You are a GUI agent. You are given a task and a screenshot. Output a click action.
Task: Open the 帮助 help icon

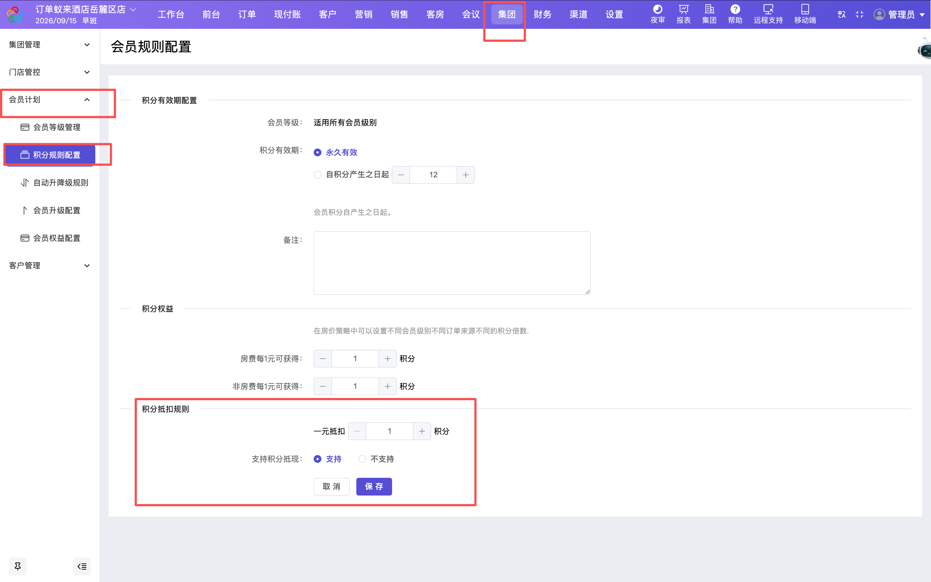[x=735, y=14]
